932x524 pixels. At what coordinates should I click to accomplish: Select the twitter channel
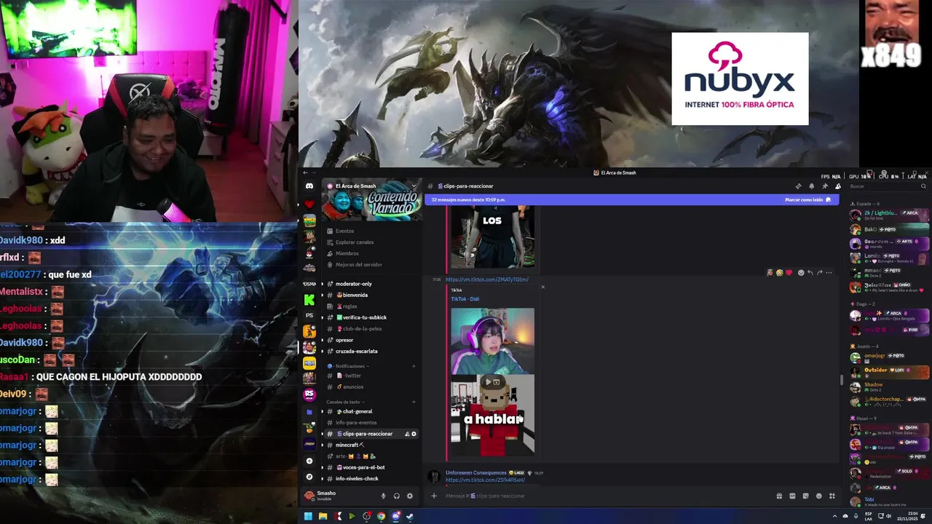pyautogui.click(x=371, y=376)
